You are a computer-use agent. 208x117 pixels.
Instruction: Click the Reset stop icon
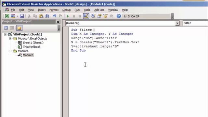click(x=80, y=16)
